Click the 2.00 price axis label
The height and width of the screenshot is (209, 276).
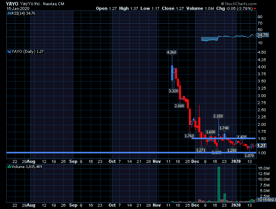coord(262,125)
